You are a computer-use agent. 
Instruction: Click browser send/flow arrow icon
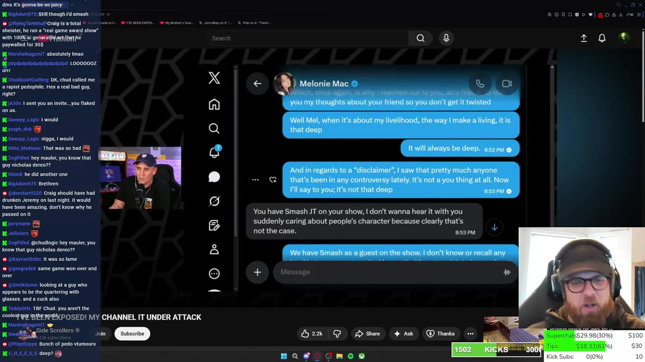tap(584, 15)
